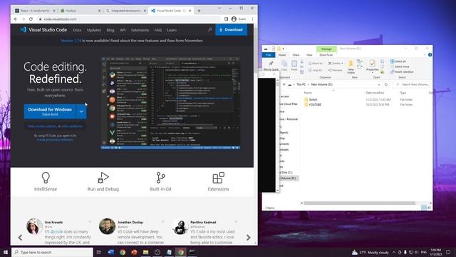Screen dimensions: 456x257
Task: Switch to the React browser tab
Action: (35, 11)
